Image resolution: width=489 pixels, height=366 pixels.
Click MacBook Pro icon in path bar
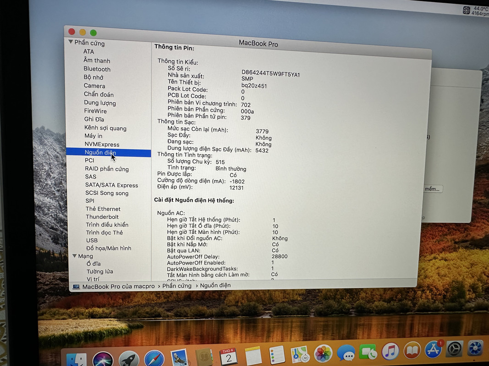pyautogui.click(x=76, y=287)
